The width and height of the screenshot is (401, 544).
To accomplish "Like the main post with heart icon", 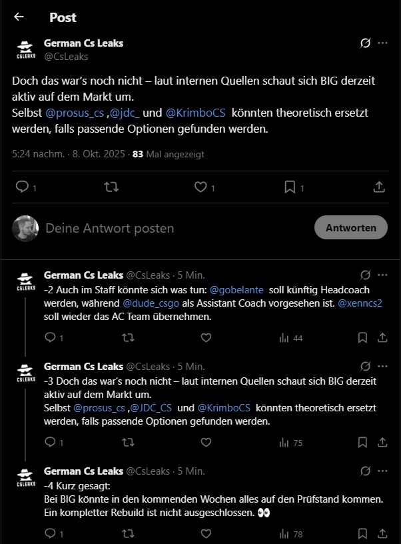I will [x=200, y=187].
